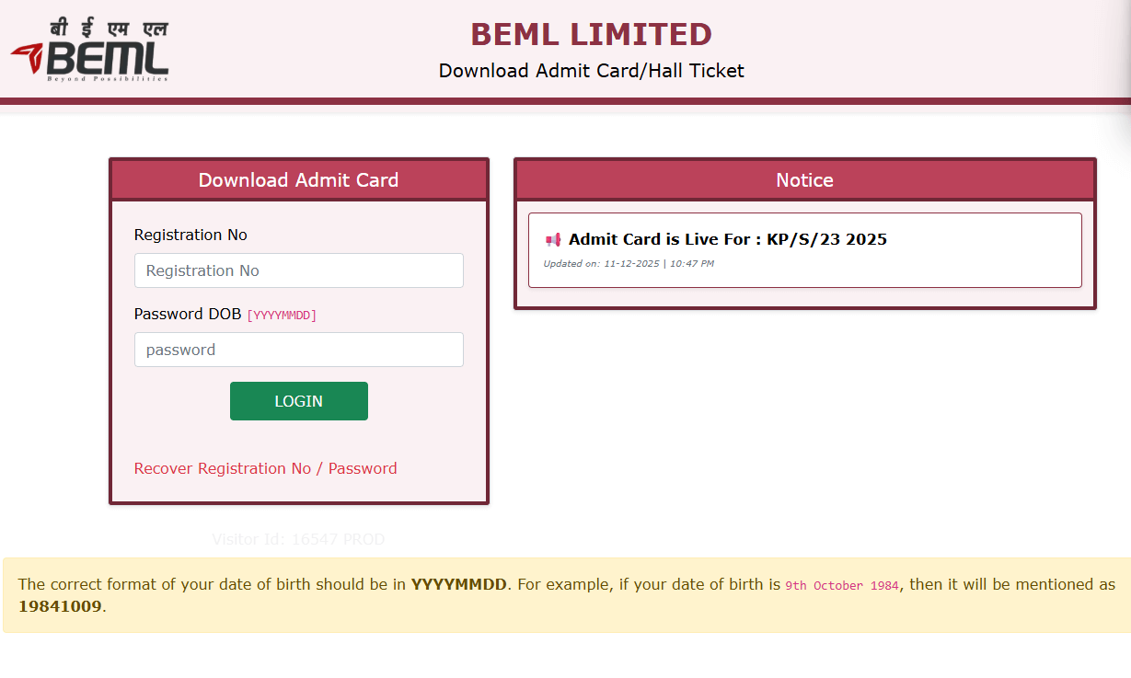The width and height of the screenshot is (1131, 678).
Task: Click the megaphone icon beside admit card notice
Action: [x=552, y=238]
